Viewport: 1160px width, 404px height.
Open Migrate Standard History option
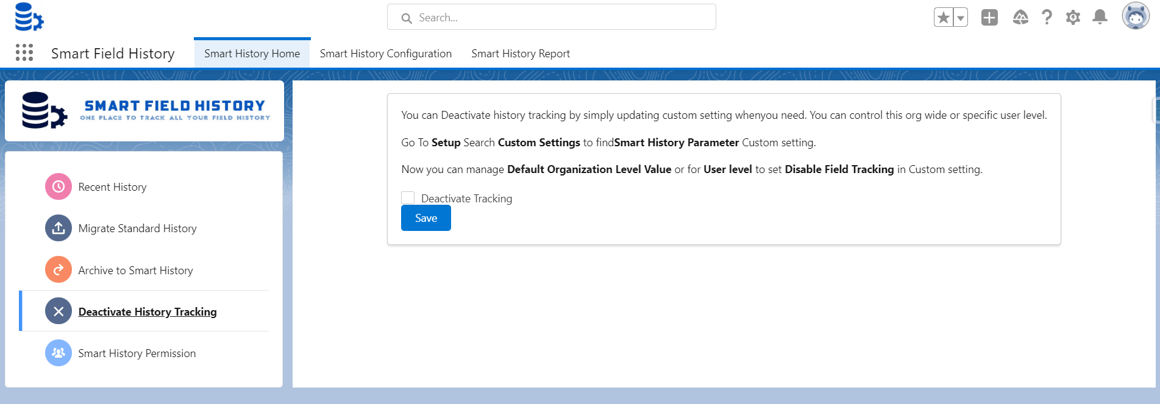pos(137,229)
